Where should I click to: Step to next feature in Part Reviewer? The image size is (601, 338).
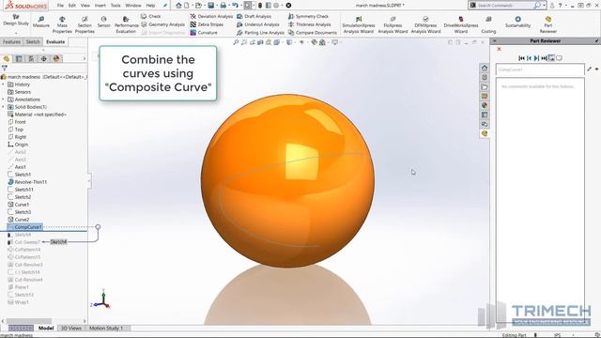click(x=536, y=58)
